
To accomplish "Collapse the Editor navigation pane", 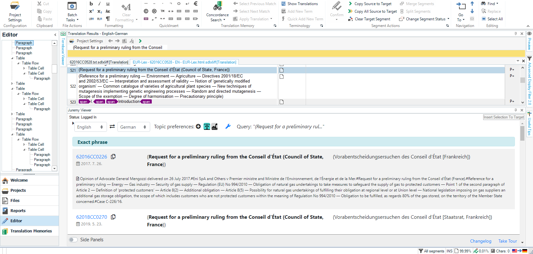I will point(55,35).
